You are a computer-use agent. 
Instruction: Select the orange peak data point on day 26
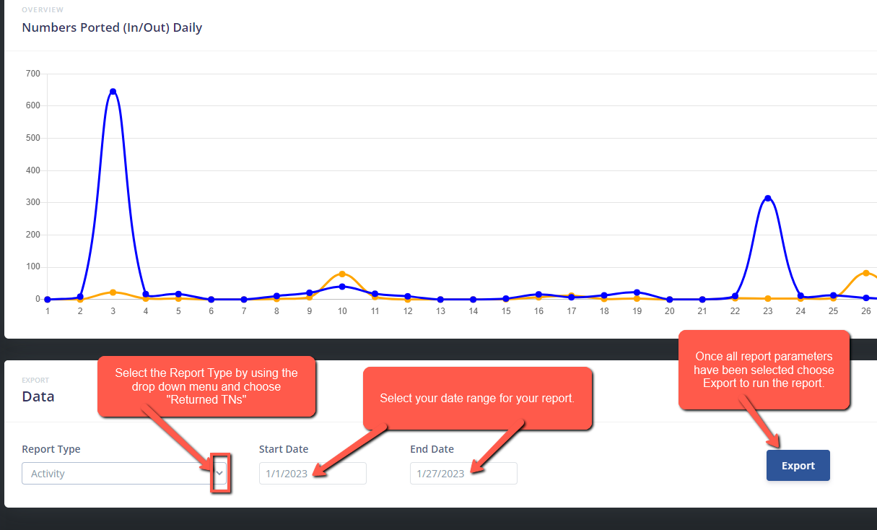pos(865,273)
